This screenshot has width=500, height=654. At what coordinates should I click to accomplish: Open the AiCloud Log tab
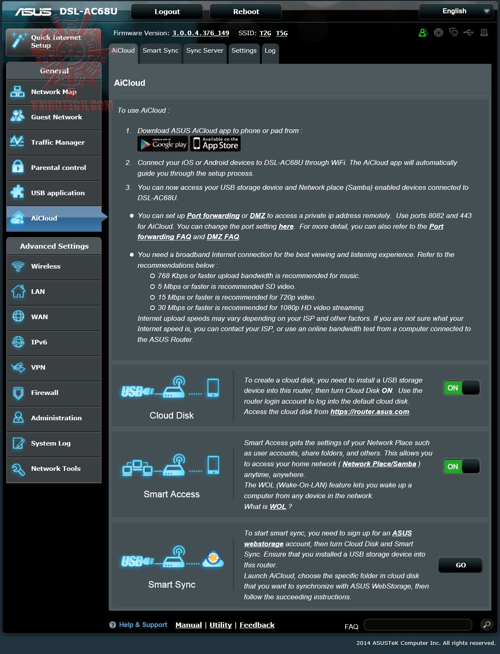[270, 53]
